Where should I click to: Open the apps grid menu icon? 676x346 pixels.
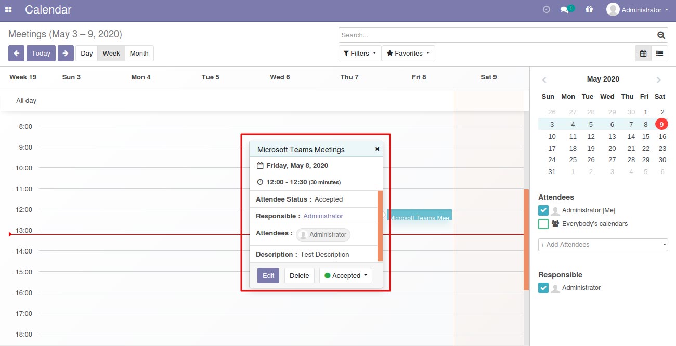pos(8,10)
